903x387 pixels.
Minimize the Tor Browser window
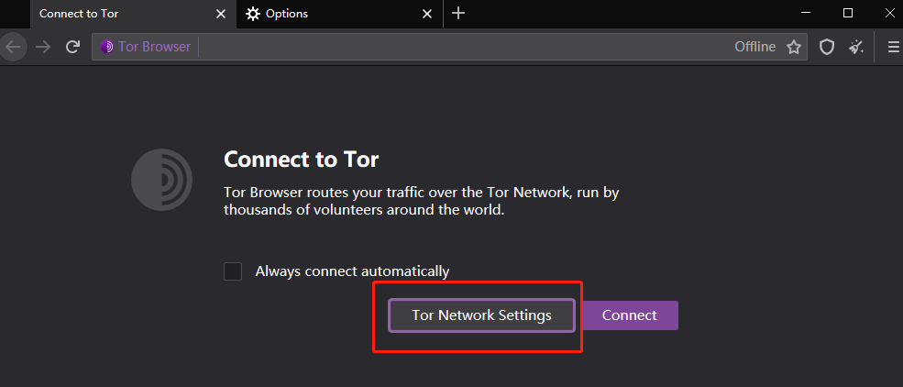pos(806,13)
